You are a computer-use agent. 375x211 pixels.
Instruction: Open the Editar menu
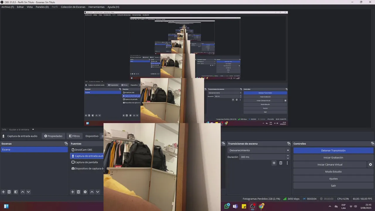tap(21, 7)
